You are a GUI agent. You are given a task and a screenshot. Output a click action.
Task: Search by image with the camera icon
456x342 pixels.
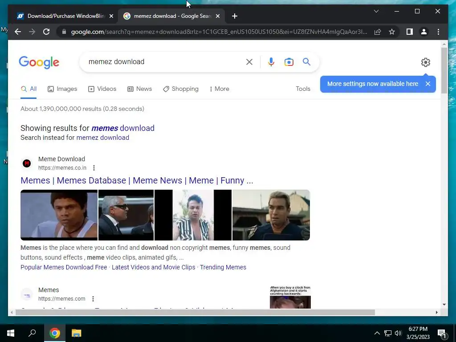(289, 62)
